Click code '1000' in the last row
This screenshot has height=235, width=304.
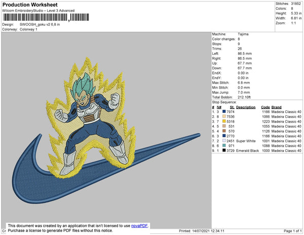pos(266,150)
